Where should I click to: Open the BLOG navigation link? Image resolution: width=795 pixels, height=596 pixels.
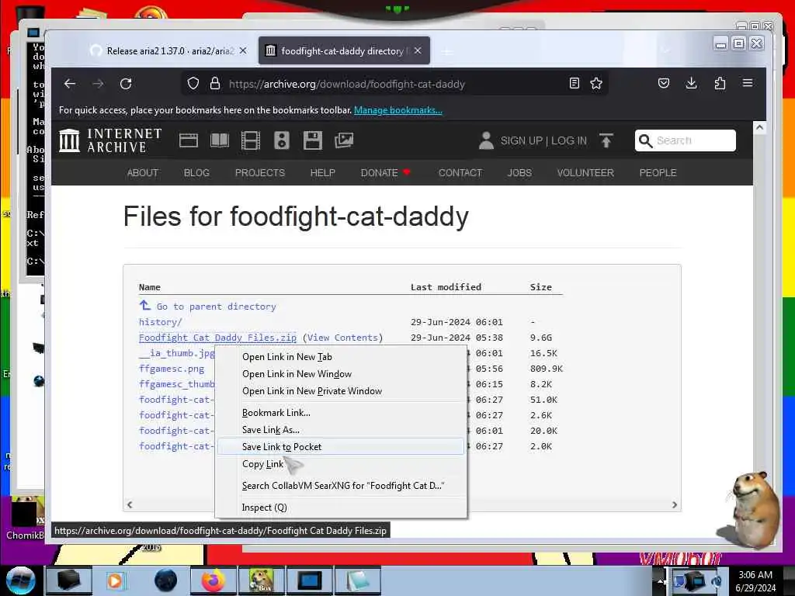(x=196, y=173)
